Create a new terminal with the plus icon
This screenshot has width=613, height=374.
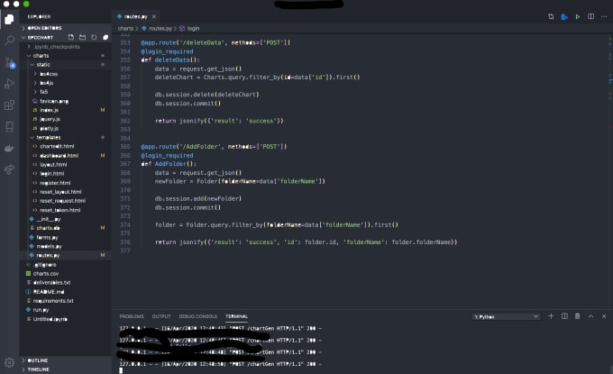pos(551,316)
